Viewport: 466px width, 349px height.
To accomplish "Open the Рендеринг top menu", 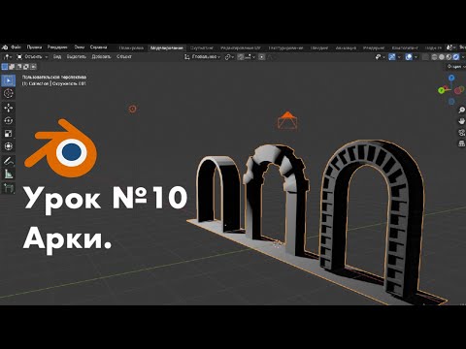I will click(x=57, y=48).
